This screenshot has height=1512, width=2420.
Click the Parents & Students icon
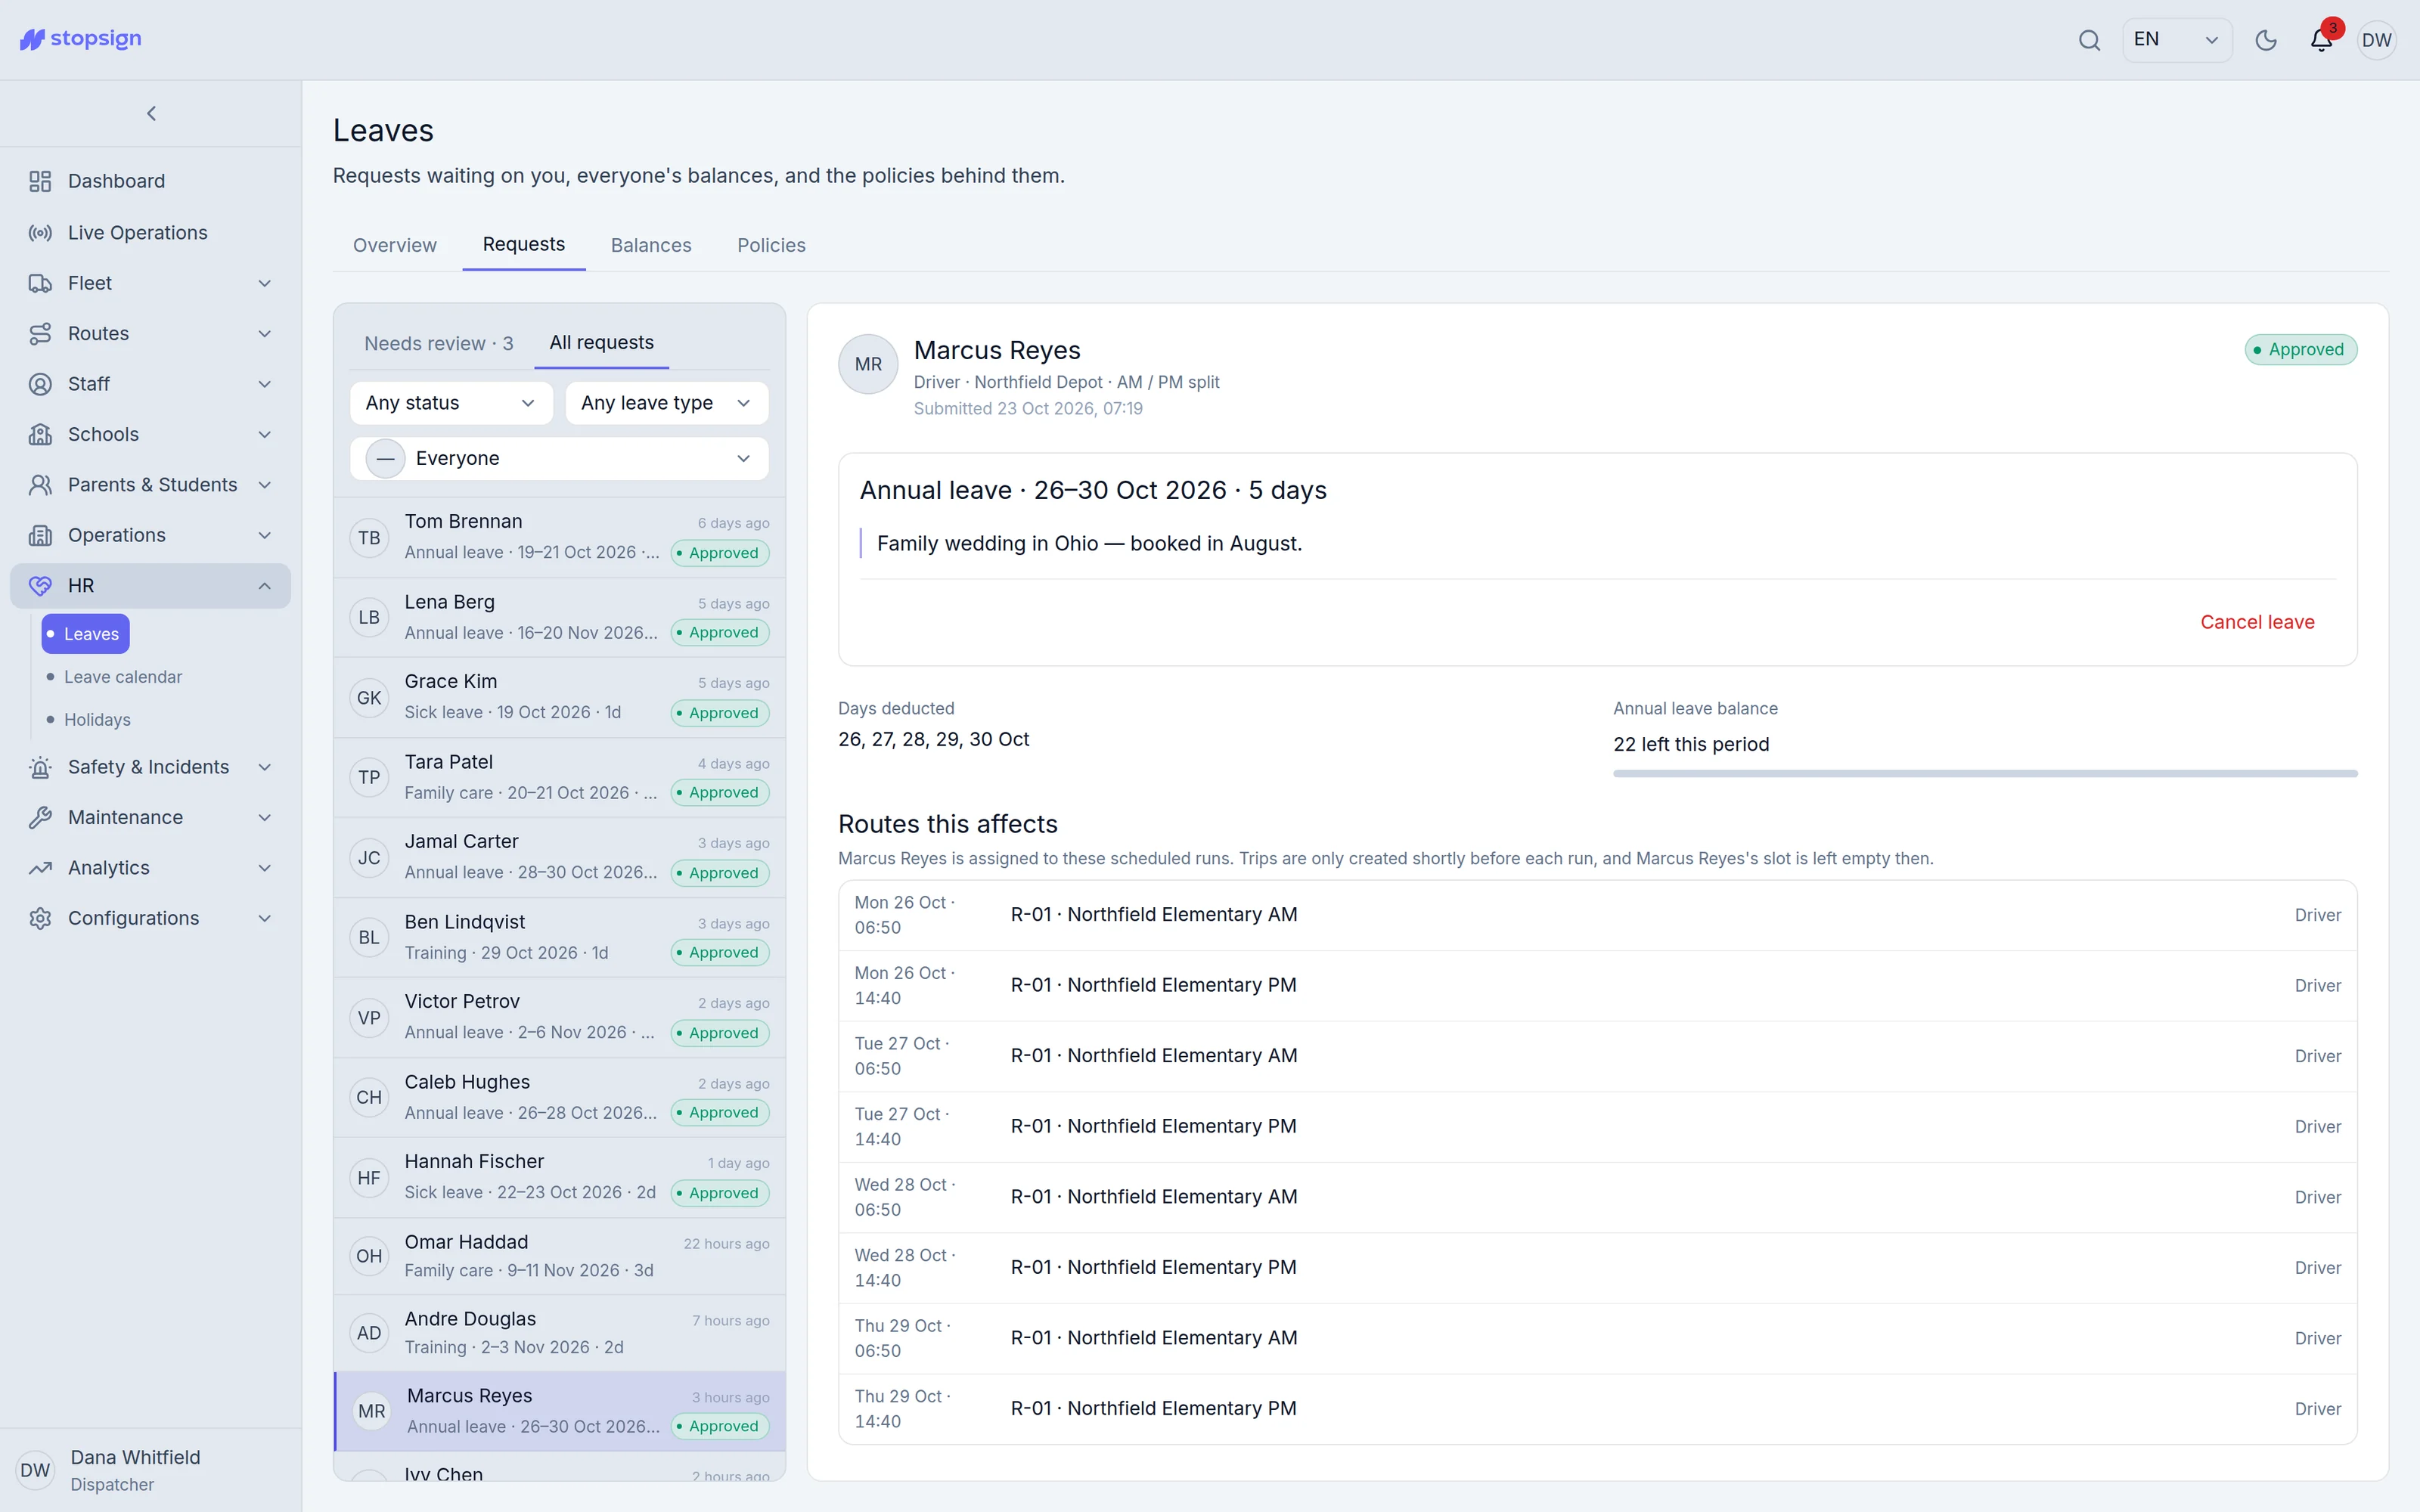[x=40, y=485]
